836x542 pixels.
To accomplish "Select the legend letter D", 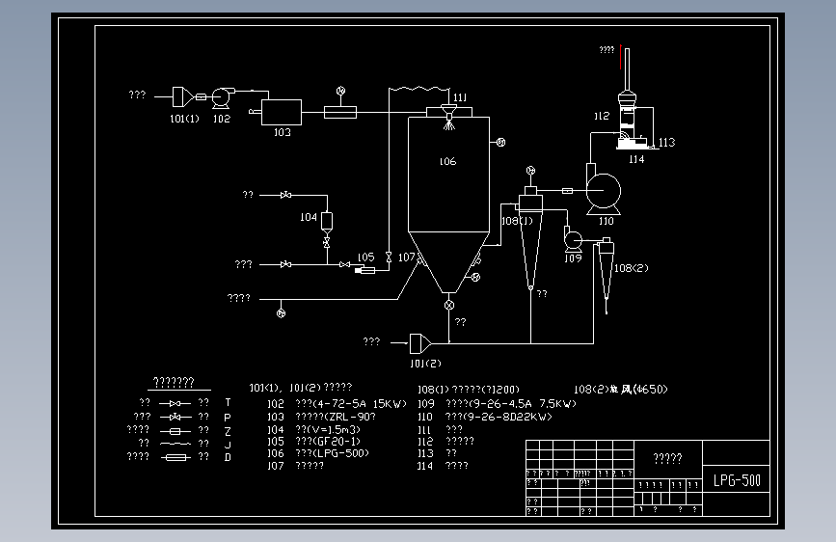I will 228,457.
